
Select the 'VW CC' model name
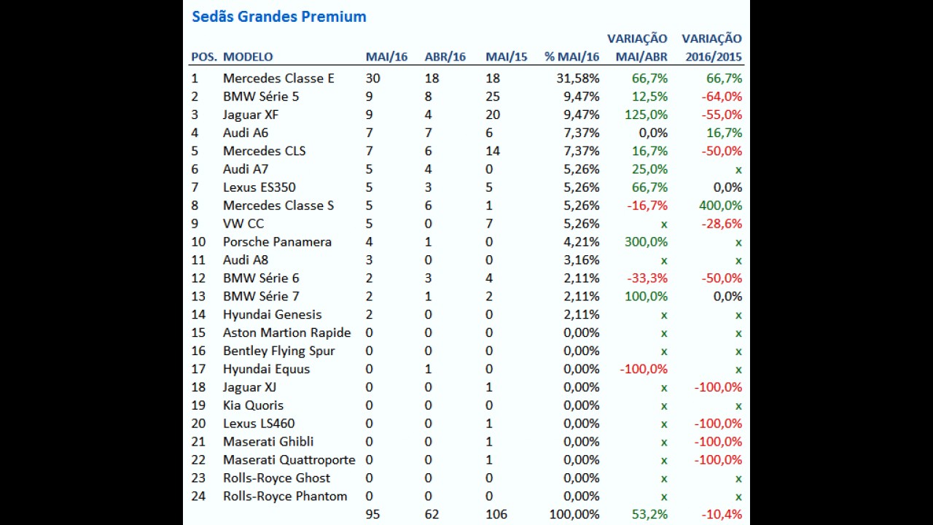pos(243,224)
